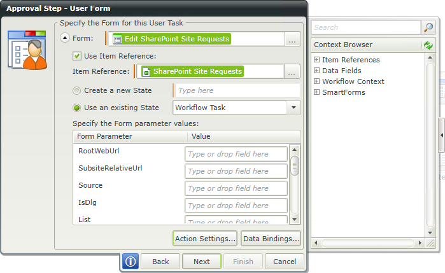Click the Action Settings button

coord(205,239)
